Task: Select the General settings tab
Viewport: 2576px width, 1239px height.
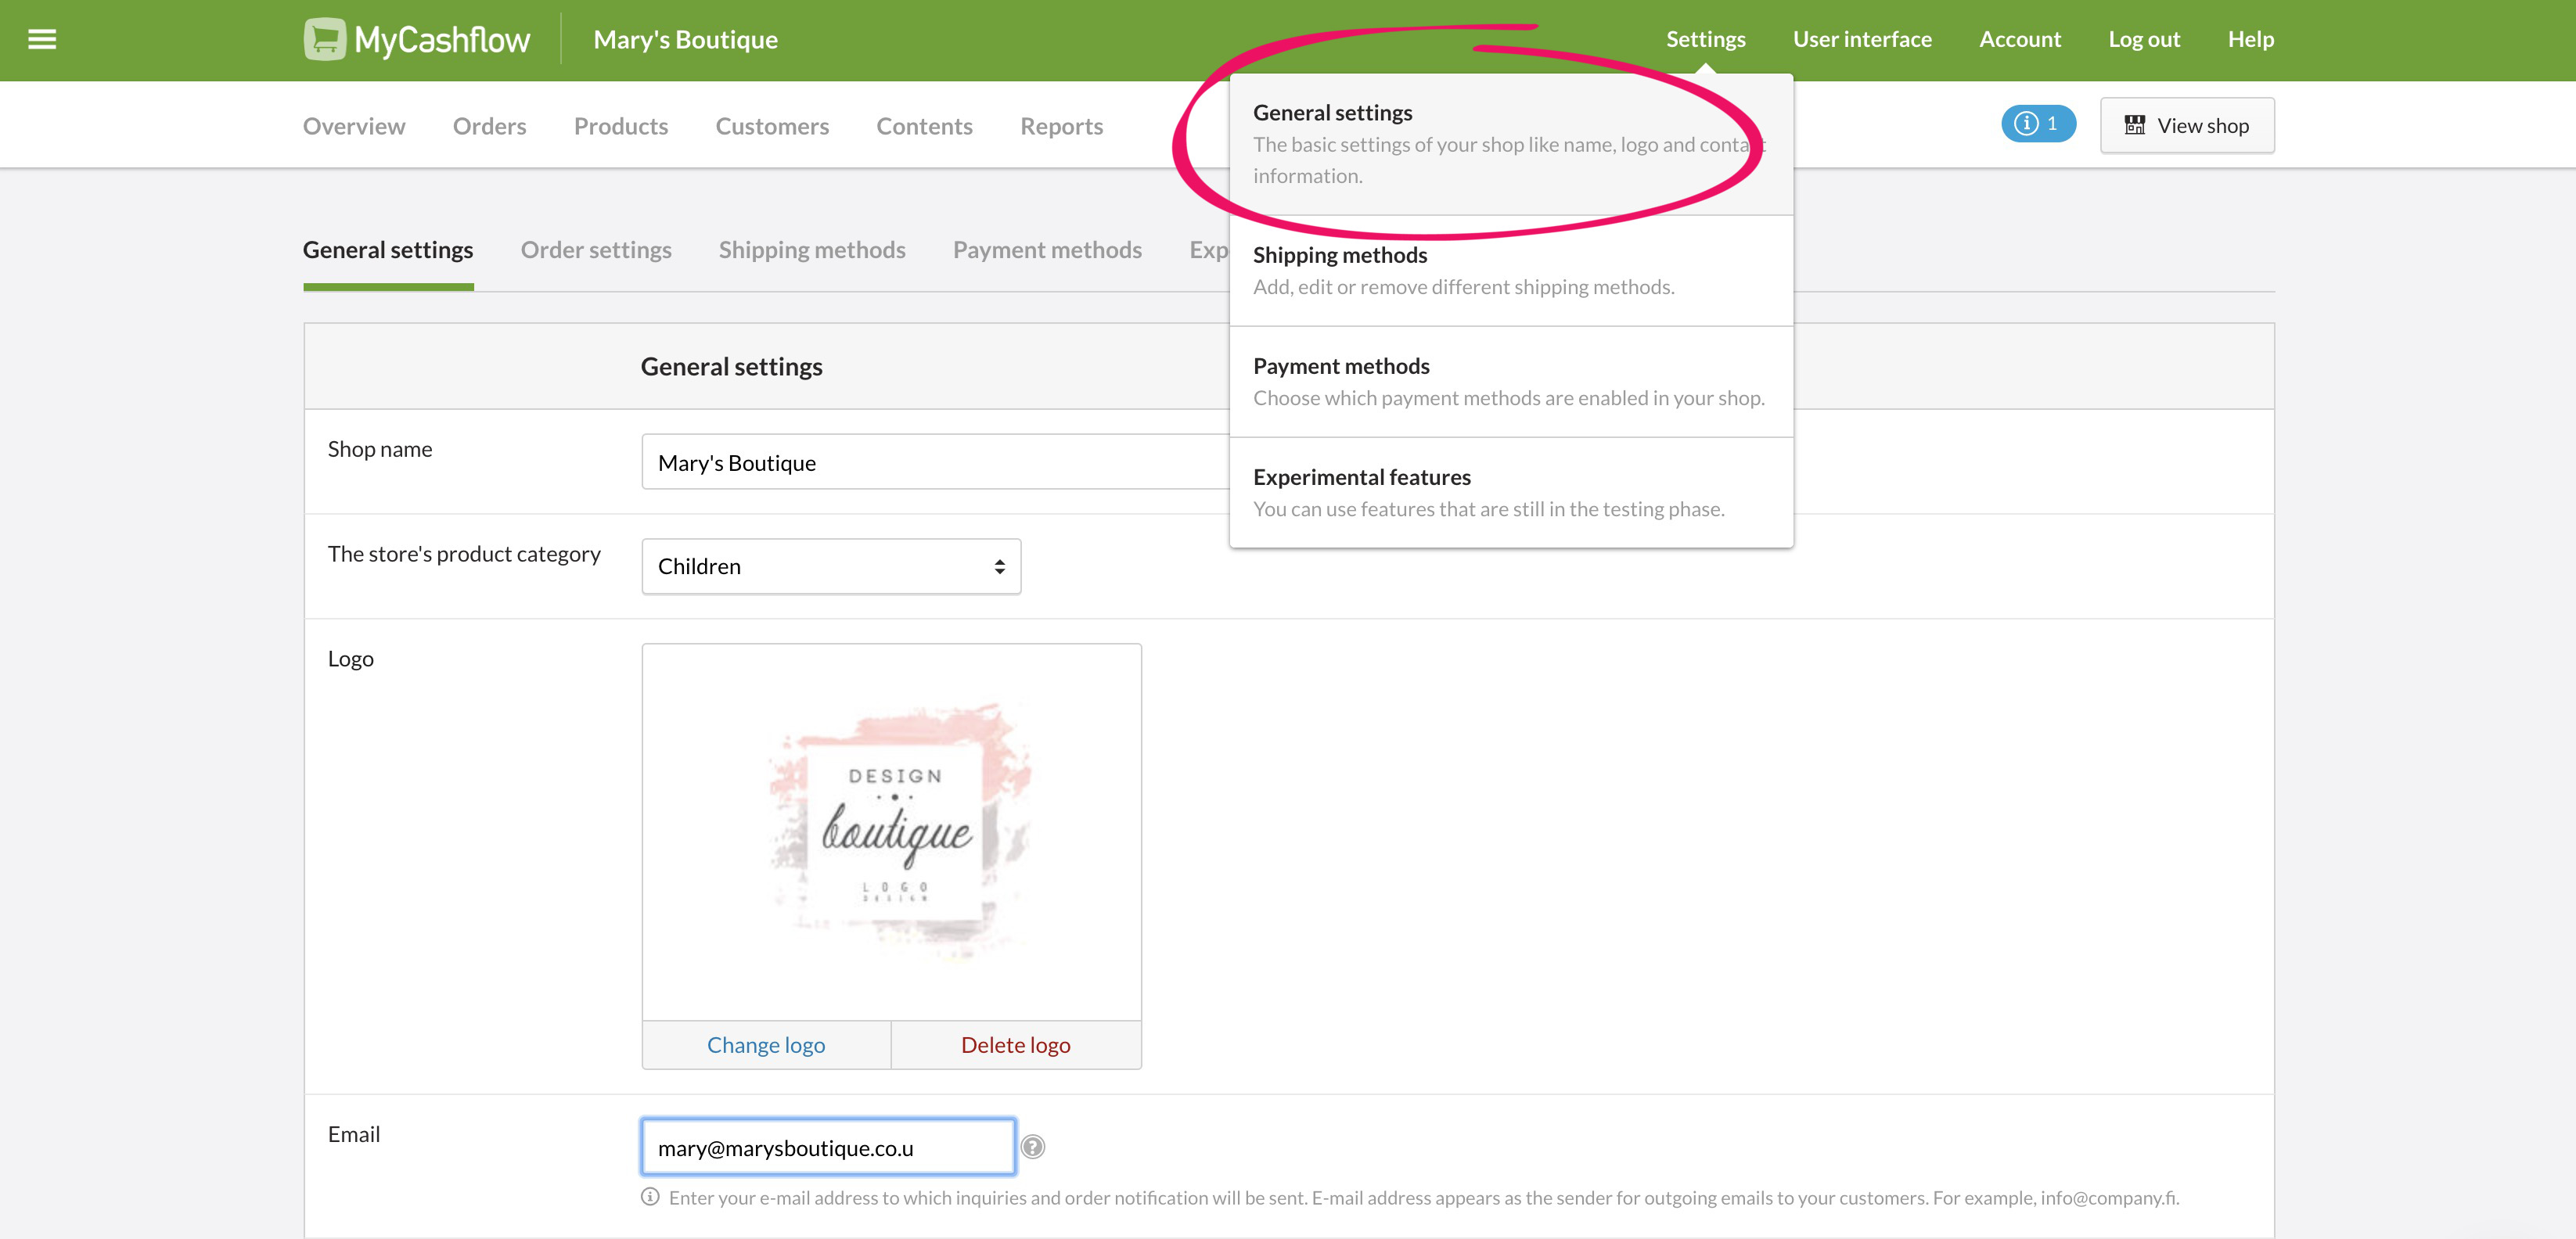Action: click(x=388, y=250)
